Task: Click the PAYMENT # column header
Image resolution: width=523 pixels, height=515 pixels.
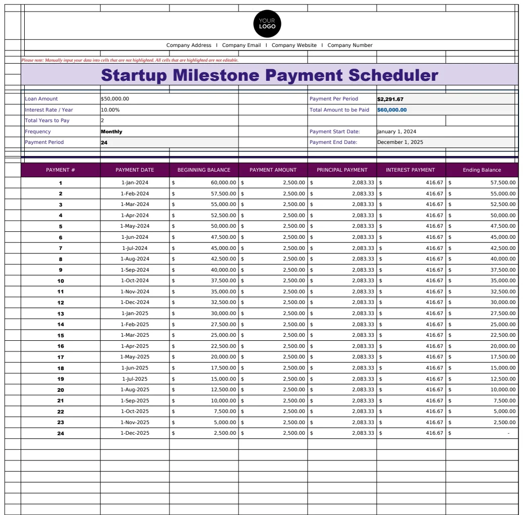Action: coord(61,170)
